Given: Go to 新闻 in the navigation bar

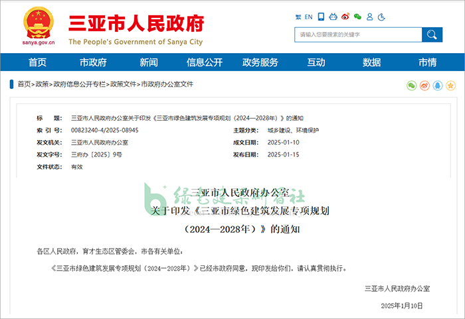Looking at the screenshot, I should pyautogui.click(x=149, y=62).
